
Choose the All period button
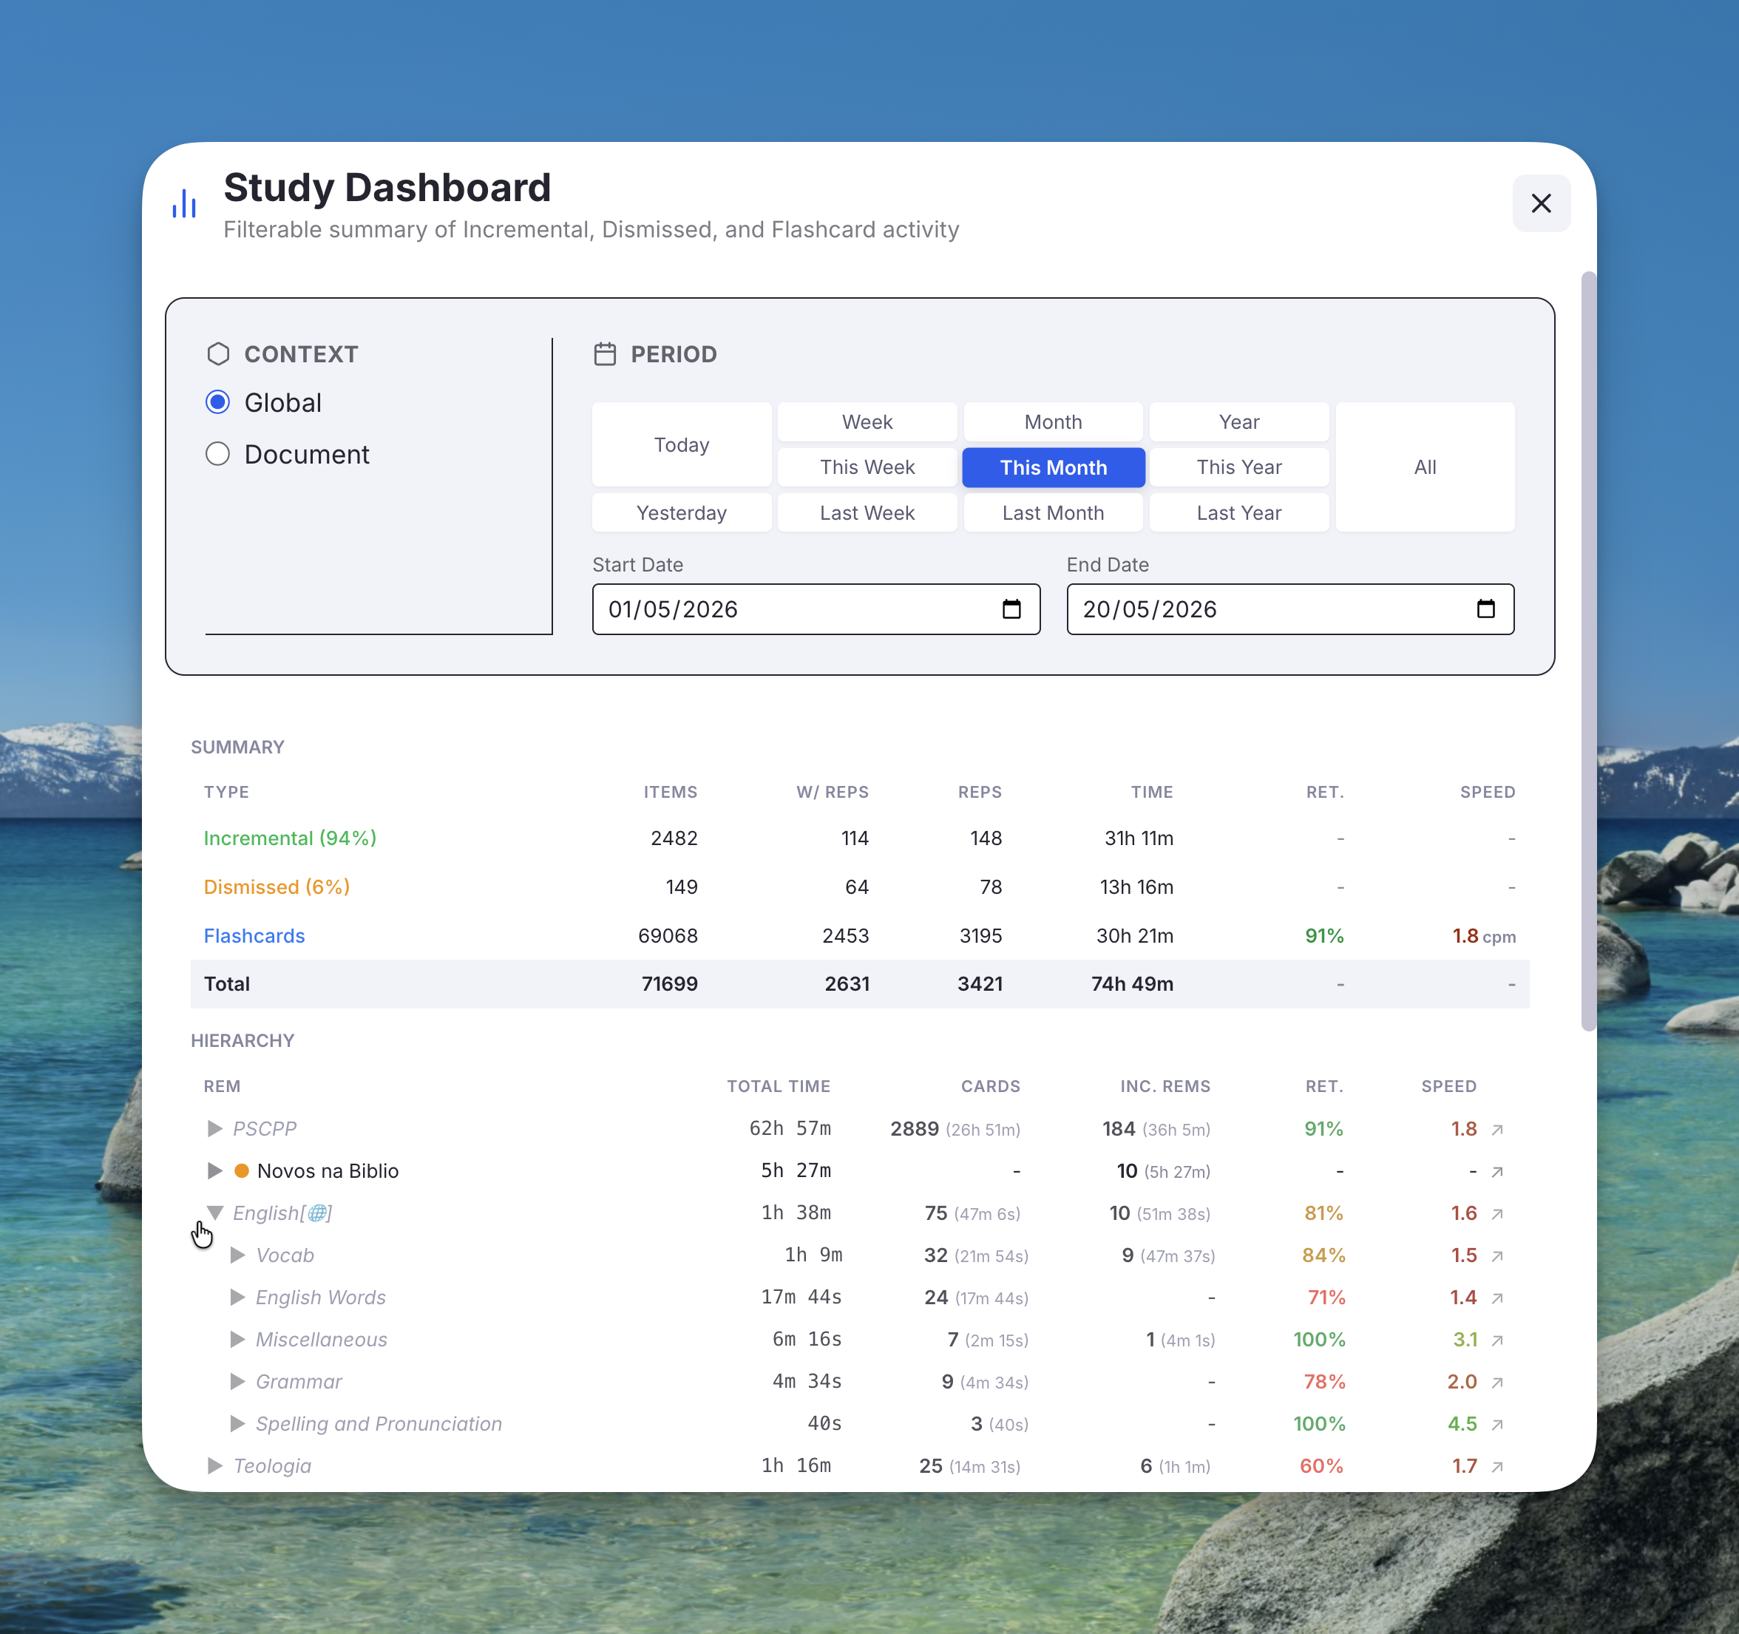click(x=1425, y=467)
